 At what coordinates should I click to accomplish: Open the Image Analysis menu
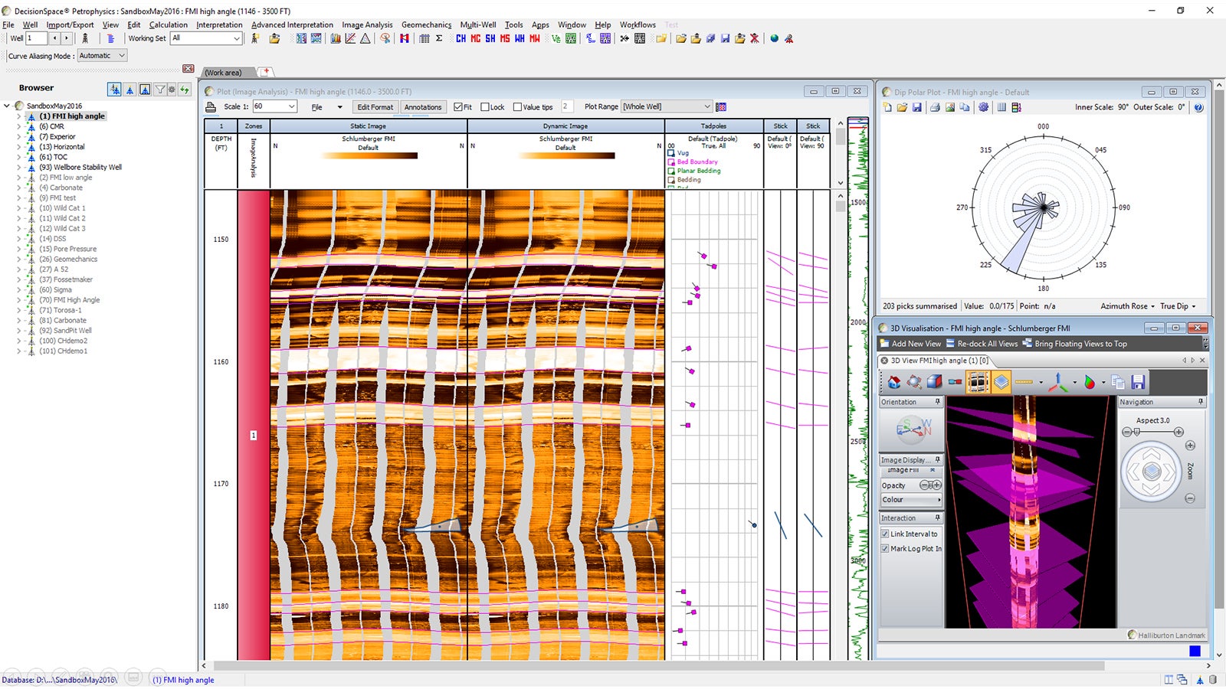coord(367,24)
